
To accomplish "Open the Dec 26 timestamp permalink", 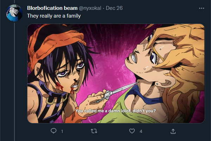I will (114, 8).
